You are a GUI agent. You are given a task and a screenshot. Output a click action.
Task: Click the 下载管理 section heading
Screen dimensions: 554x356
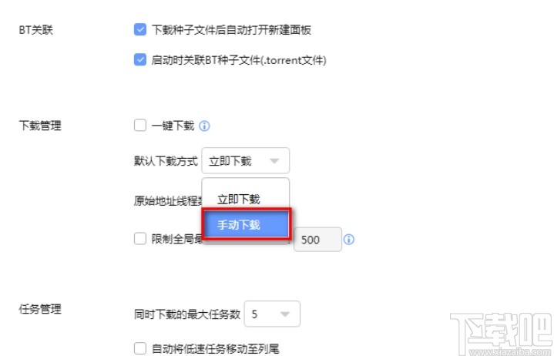point(39,126)
